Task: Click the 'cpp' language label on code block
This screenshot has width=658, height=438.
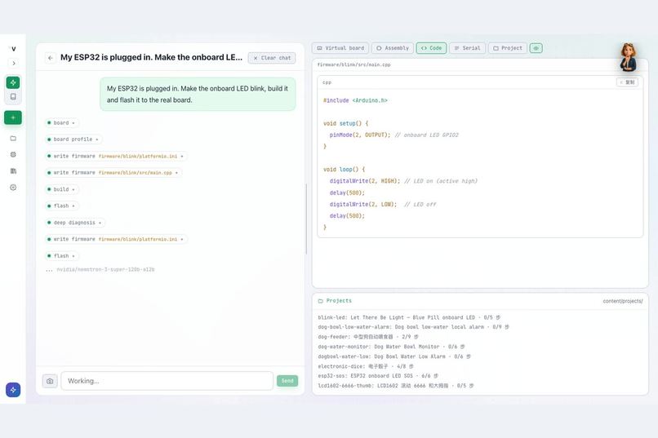Action: click(327, 82)
